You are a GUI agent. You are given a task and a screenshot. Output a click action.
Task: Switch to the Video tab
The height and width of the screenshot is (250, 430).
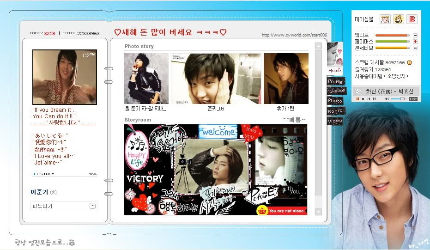335,121
